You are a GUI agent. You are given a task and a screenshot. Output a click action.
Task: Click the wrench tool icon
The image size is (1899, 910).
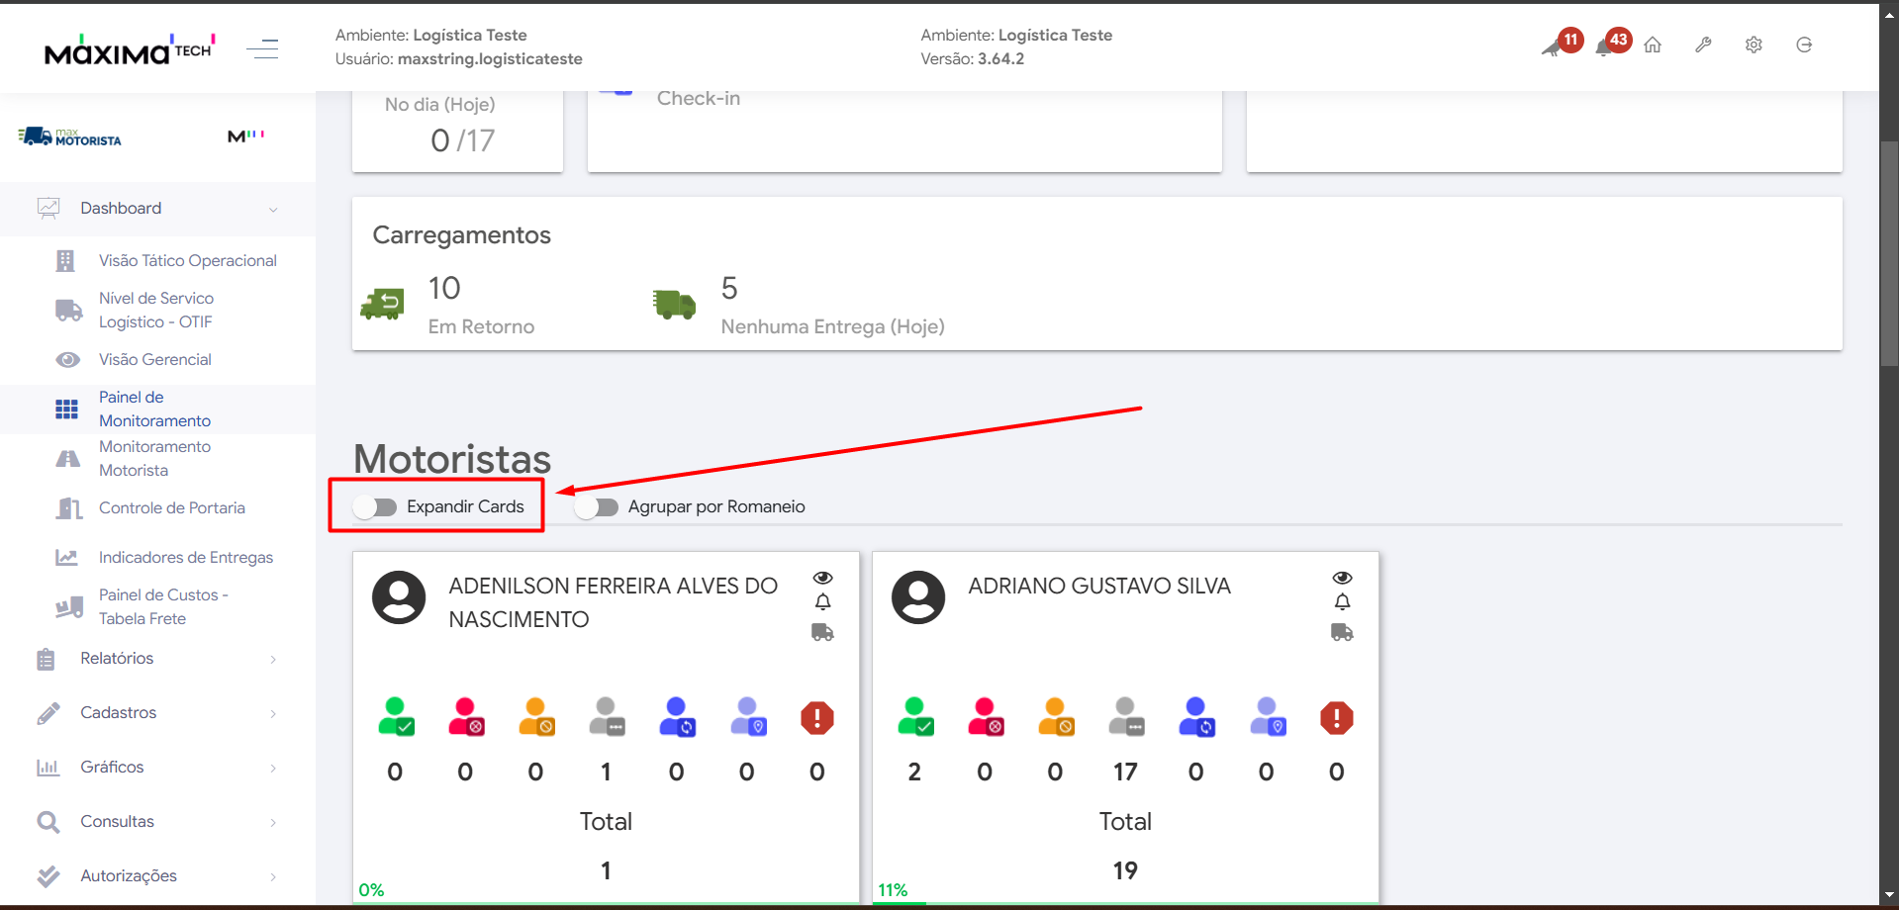click(1703, 45)
